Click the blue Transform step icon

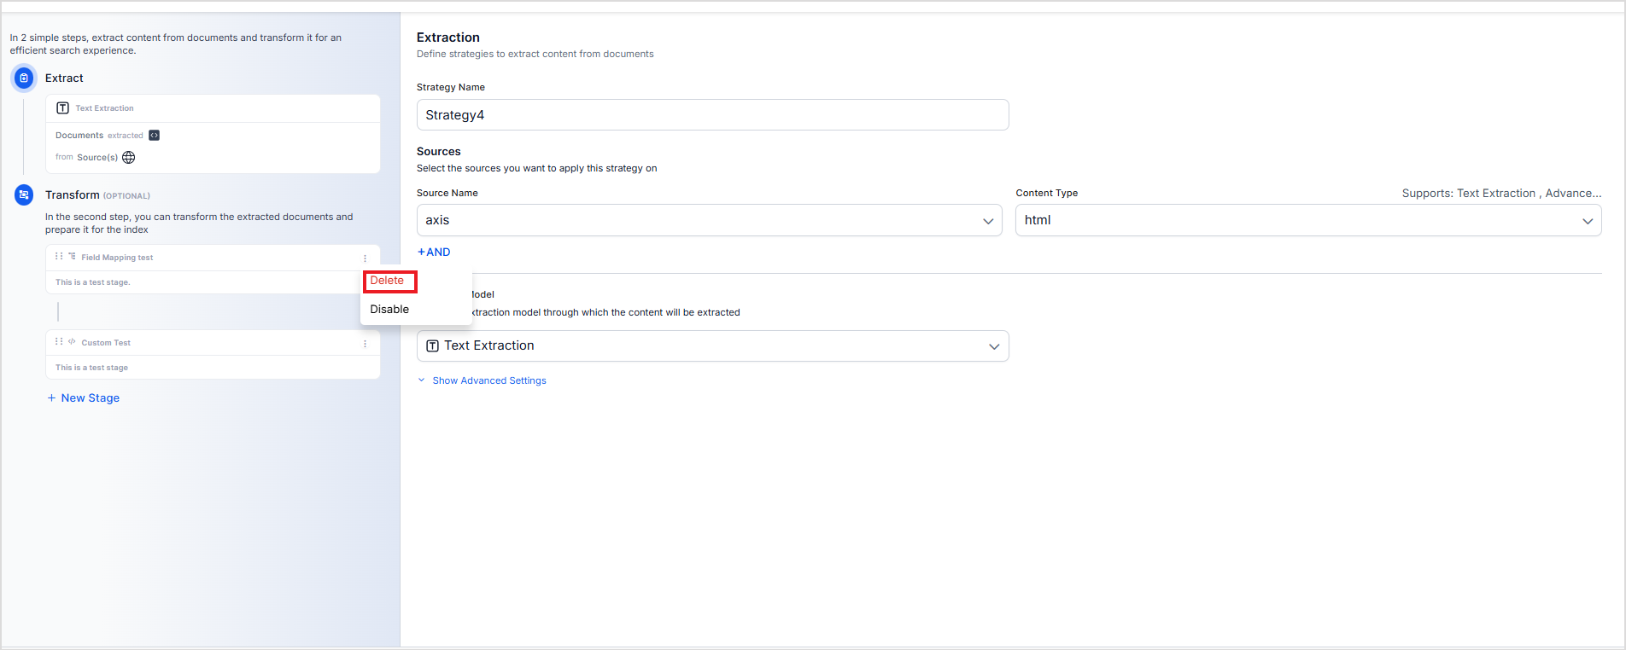coord(24,195)
